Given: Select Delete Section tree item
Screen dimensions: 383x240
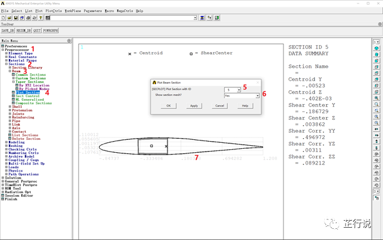Looking at the screenshot, I should coord(26,139).
